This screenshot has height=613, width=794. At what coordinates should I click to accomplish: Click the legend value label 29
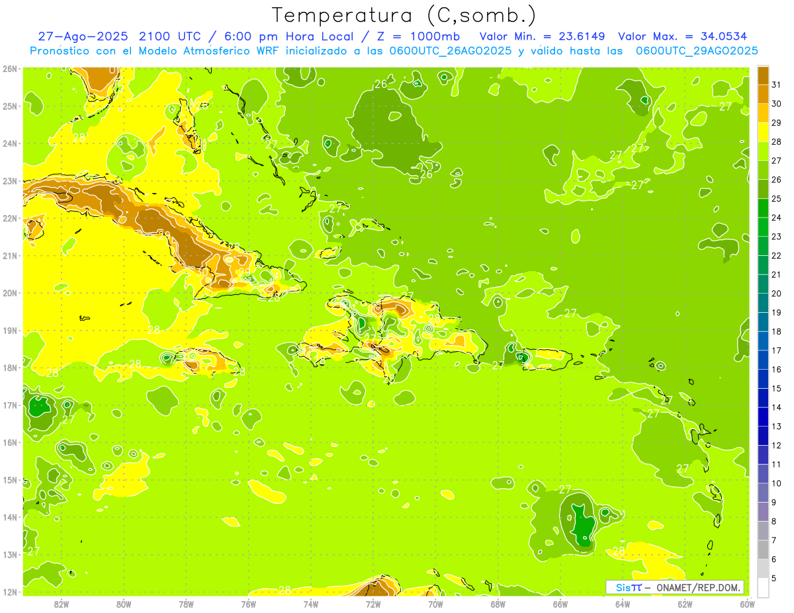point(776,123)
